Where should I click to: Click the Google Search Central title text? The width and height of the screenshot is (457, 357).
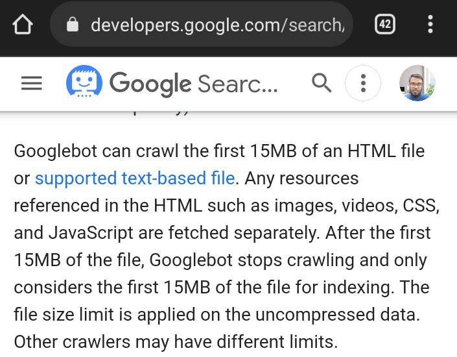(194, 84)
